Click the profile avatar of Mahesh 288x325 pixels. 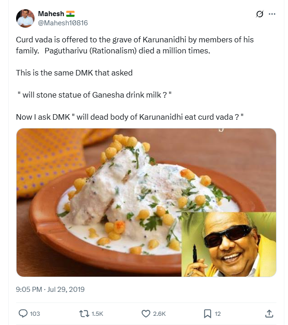(25, 18)
